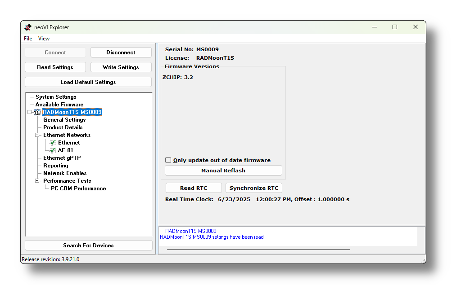Click the 'ZCHIP: 3.2' firmware version text
Screen dimensions: 461x285
pos(178,77)
